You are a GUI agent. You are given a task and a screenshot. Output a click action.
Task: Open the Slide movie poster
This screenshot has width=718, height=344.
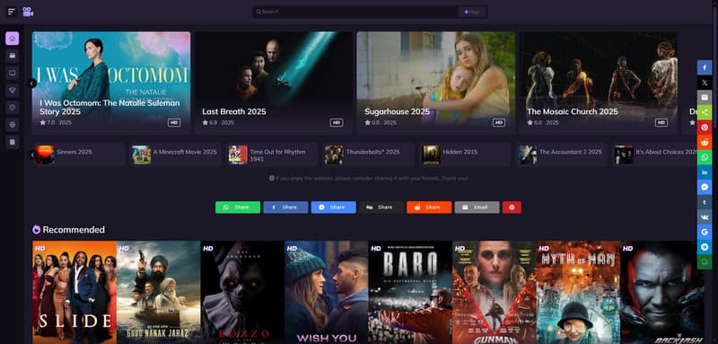tap(74, 292)
